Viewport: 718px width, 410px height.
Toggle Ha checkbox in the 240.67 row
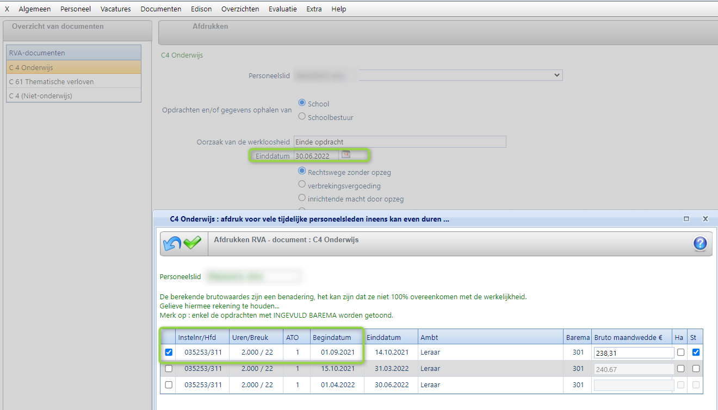point(680,368)
